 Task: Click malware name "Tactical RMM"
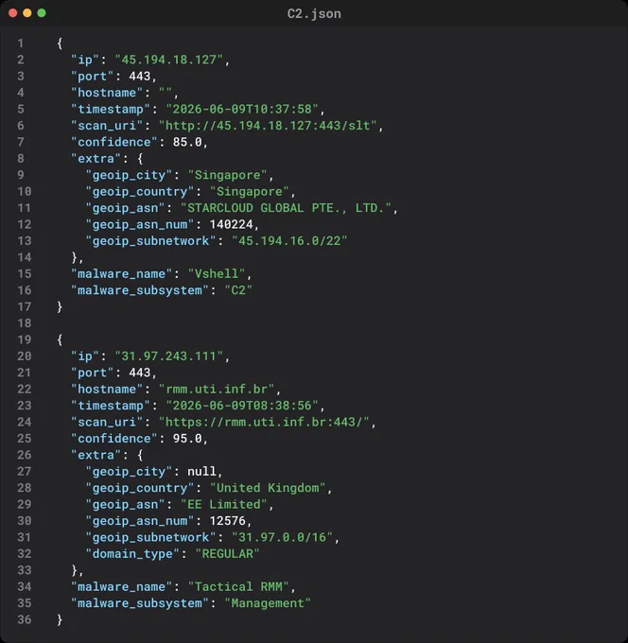tap(238, 587)
